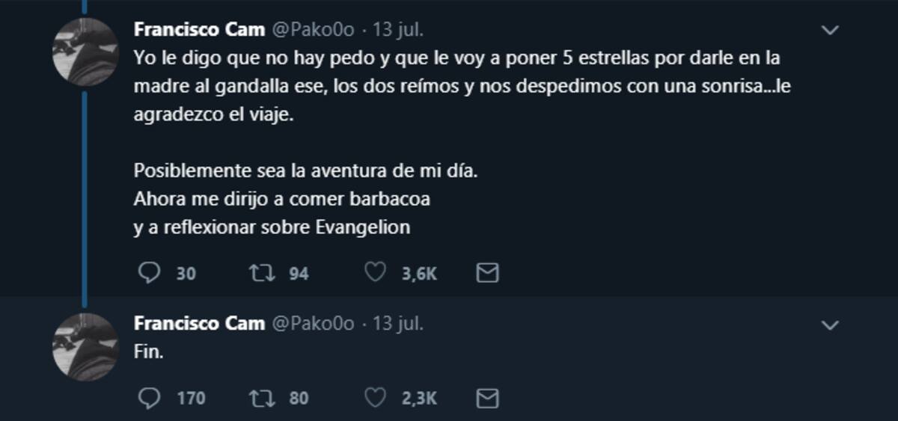Open chevron menu on 'Fin.' tweet
The image size is (898, 421).
(x=831, y=325)
